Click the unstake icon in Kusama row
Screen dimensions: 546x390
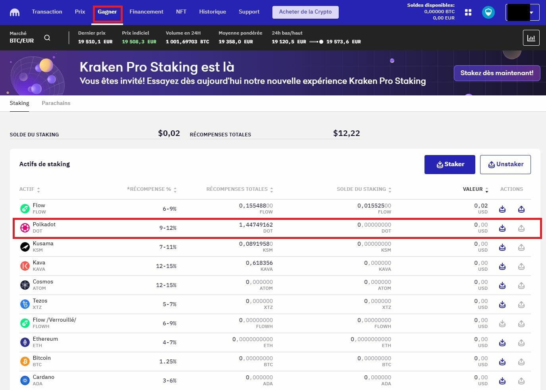(x=521, y=247)
